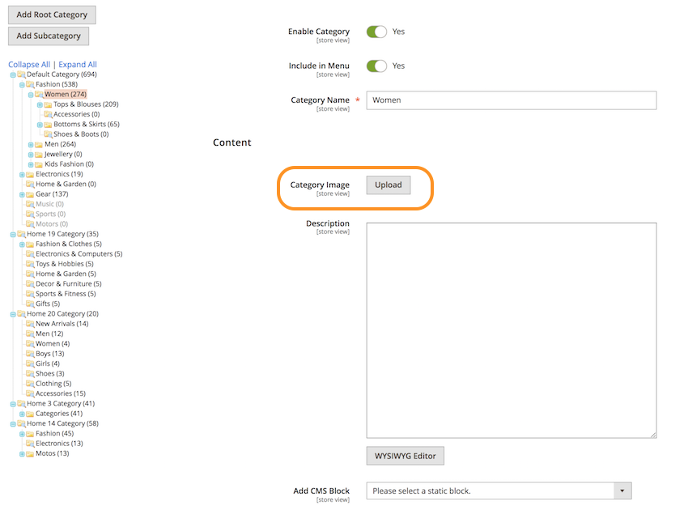The width and height of the screenshot is (688, 510).
Task: Collapse the Default Category root node
Action: 13,75
